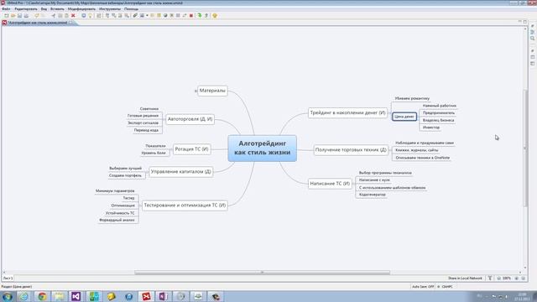The width and height of the screenshot is (537, 302).
Task: Select the Советники subtopic
Action: [149, 108]
